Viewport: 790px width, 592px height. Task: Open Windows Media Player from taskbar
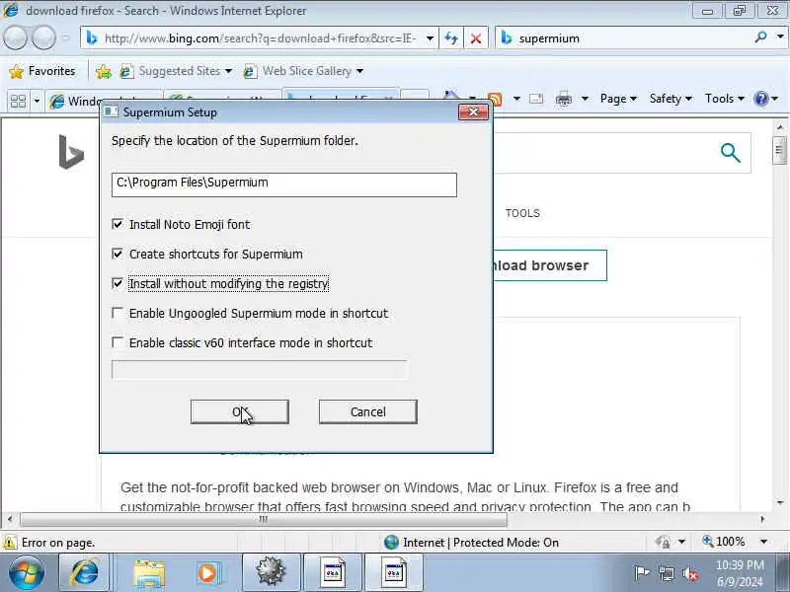tap(208, 573)
